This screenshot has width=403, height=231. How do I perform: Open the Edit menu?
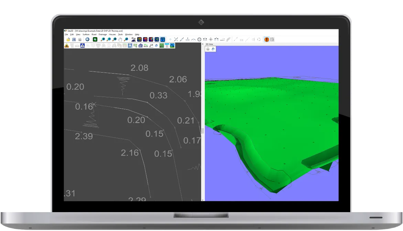click(72, 34)
